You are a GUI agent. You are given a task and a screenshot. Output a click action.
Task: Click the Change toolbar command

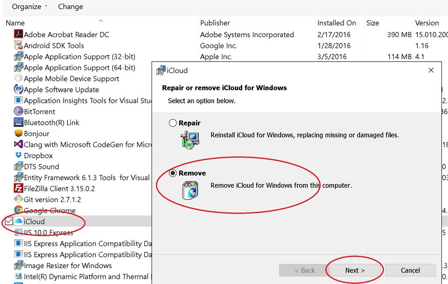coord(71,7)
